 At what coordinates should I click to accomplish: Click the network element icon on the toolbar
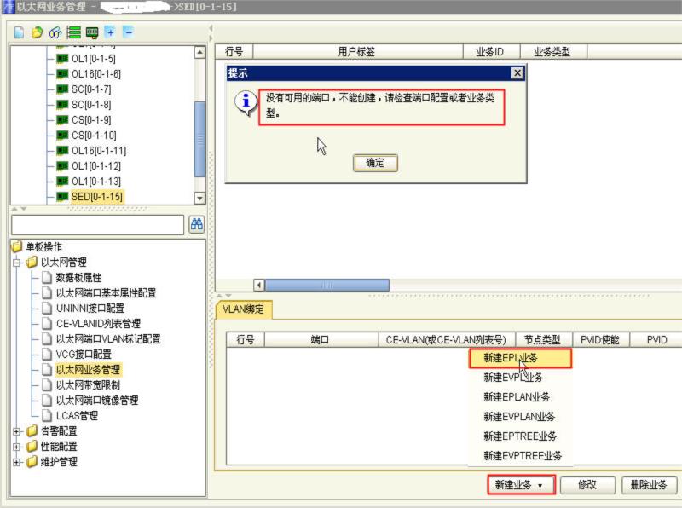tap(92, 32)
